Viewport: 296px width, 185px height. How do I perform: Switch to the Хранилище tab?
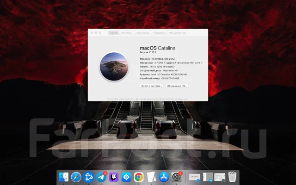click(x=142, y=33)
